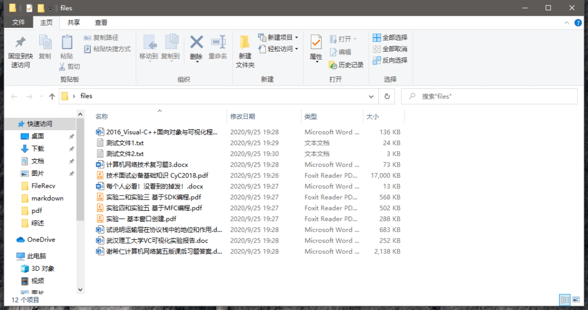This screenshot has width=588, height=310.
Task: Click the 粘贴 paste clipboard icon
Action: point(67,42)
